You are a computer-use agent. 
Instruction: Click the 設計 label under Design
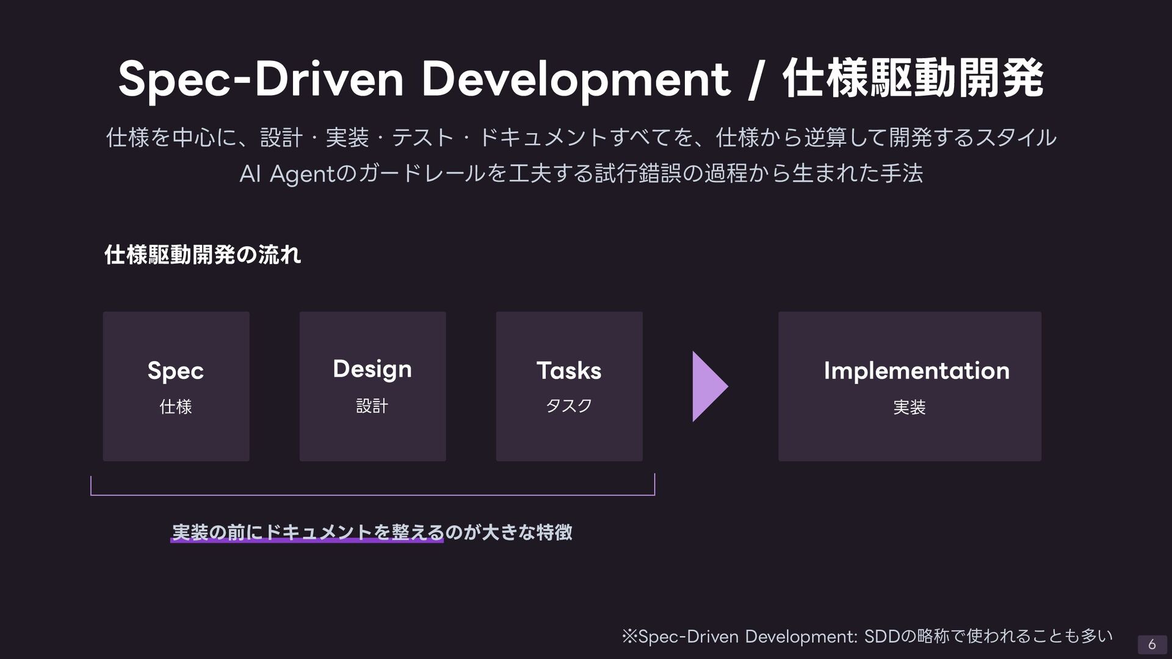pyautogui.click(x=372, y=406)
